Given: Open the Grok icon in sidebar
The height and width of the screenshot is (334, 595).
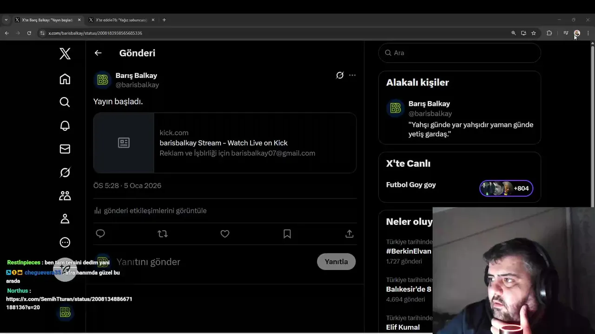Looking at the screenshot, I should [x=65, y=172].
